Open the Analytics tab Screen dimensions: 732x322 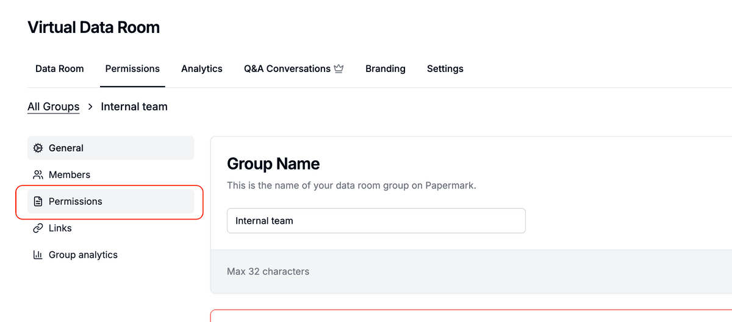(x=201, y=69)
